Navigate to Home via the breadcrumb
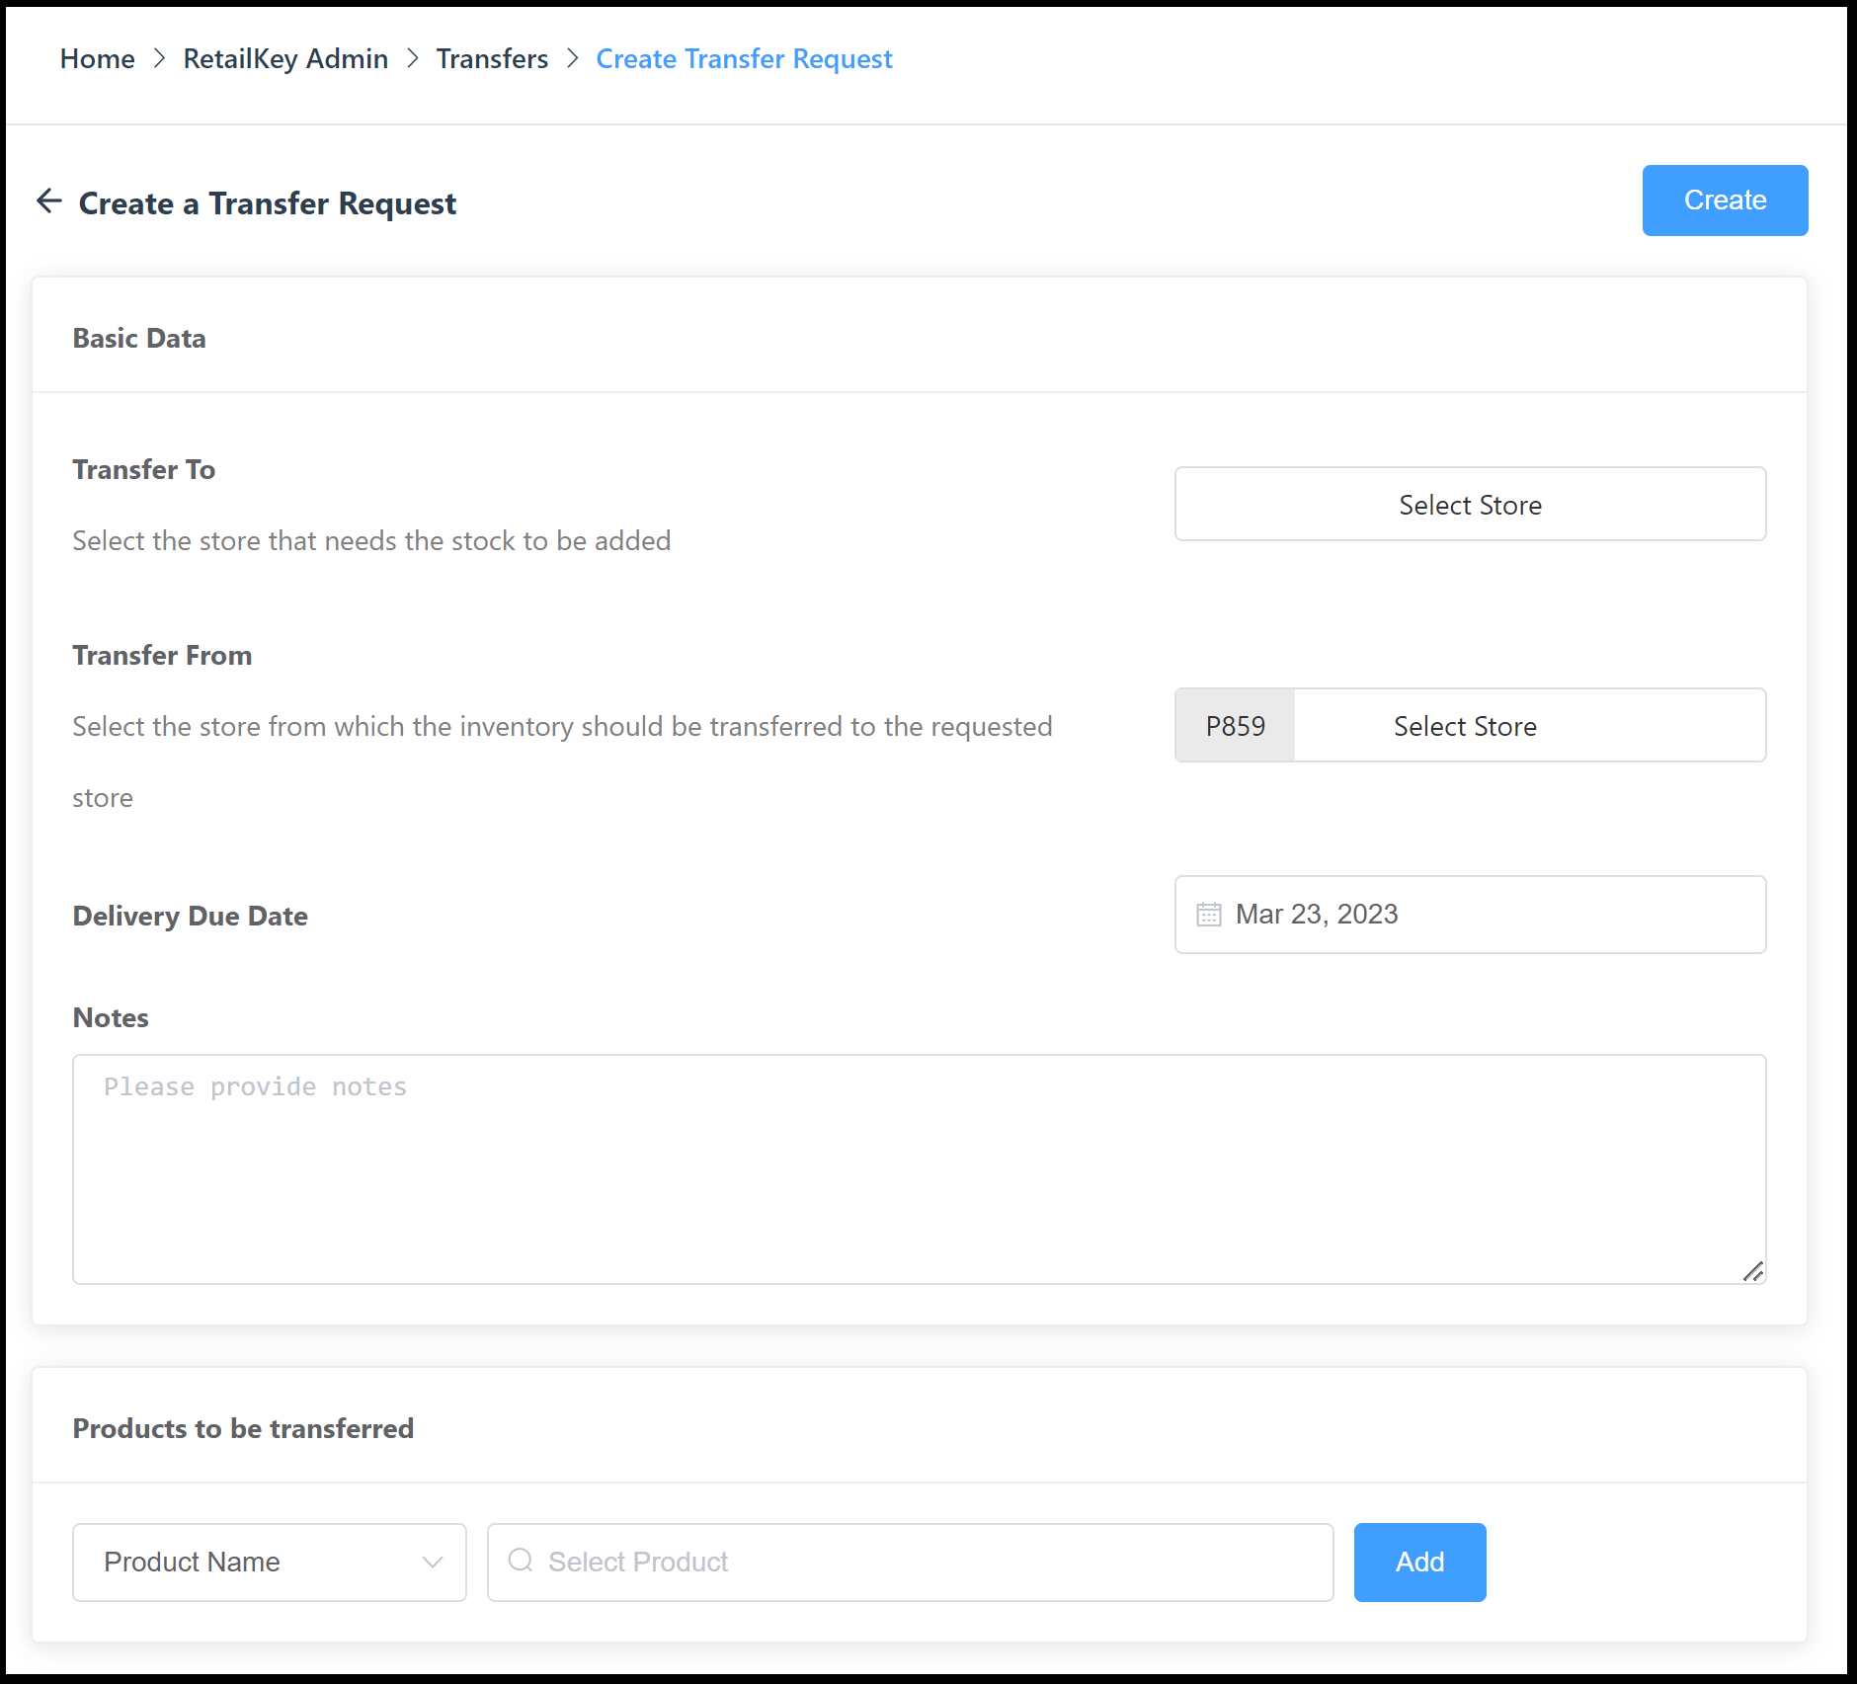 (97, 59)
